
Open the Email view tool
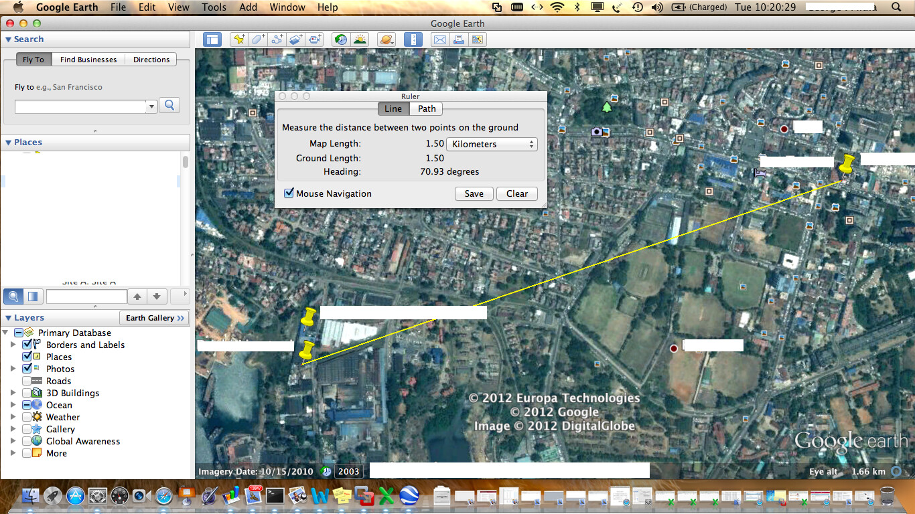point(439,39)
